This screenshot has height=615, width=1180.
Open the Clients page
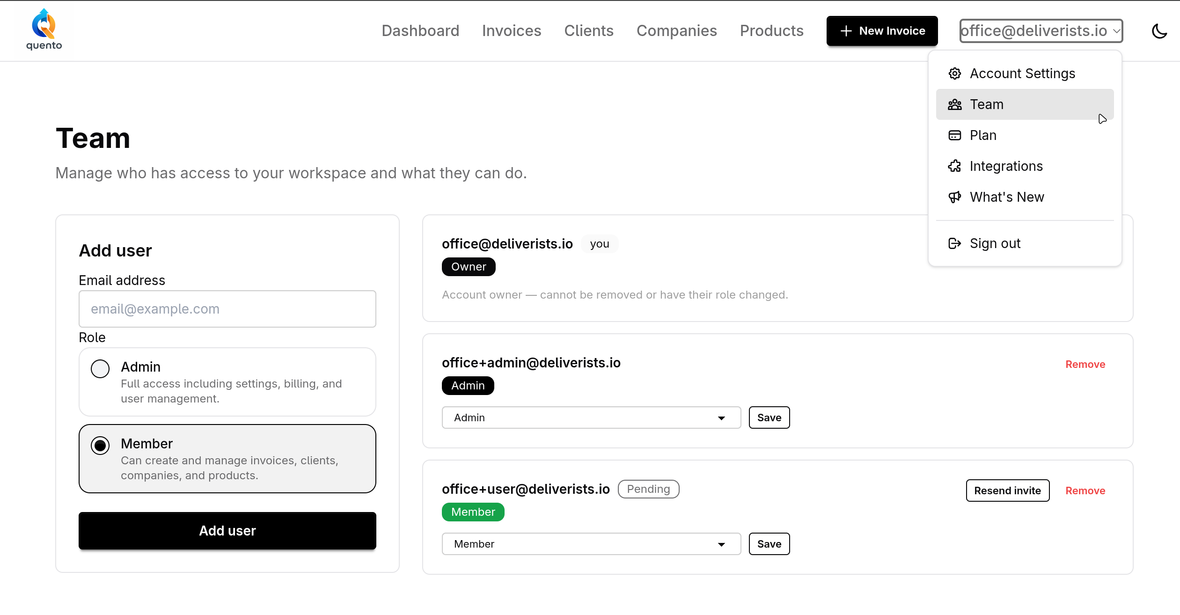[x=589, y=31]
